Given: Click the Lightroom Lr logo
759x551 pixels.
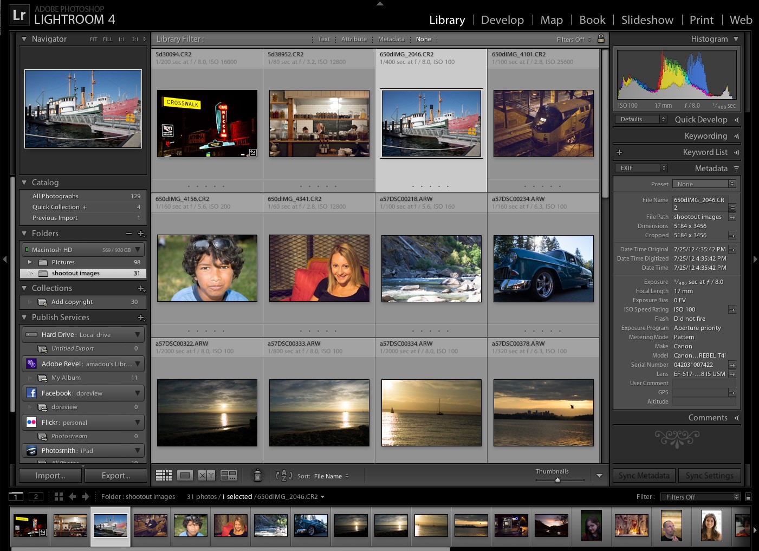Looking at the screenshot, I should point(19,15).
